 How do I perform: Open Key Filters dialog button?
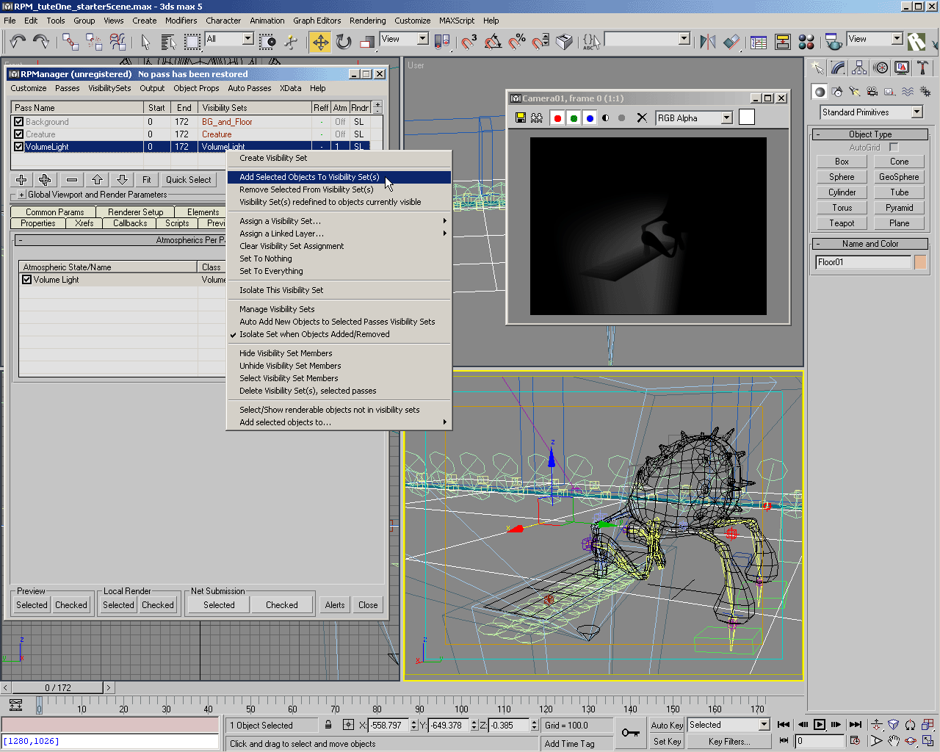click(729, 742)
